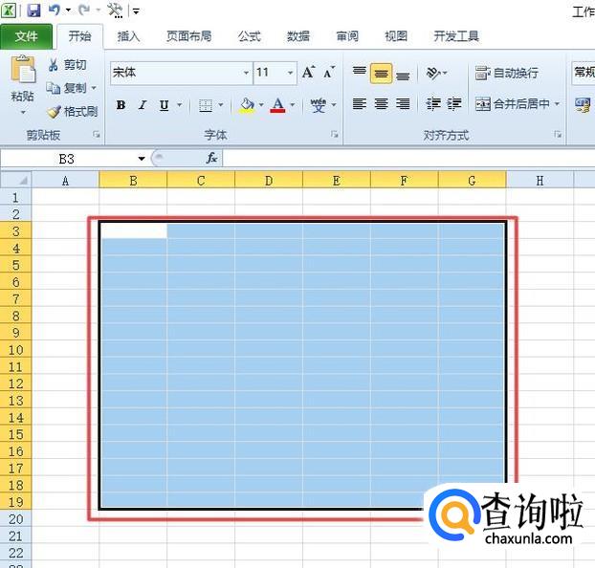Switch to the 页面布局 tab
Screen dimensions: 595x568
coord(189,36)
